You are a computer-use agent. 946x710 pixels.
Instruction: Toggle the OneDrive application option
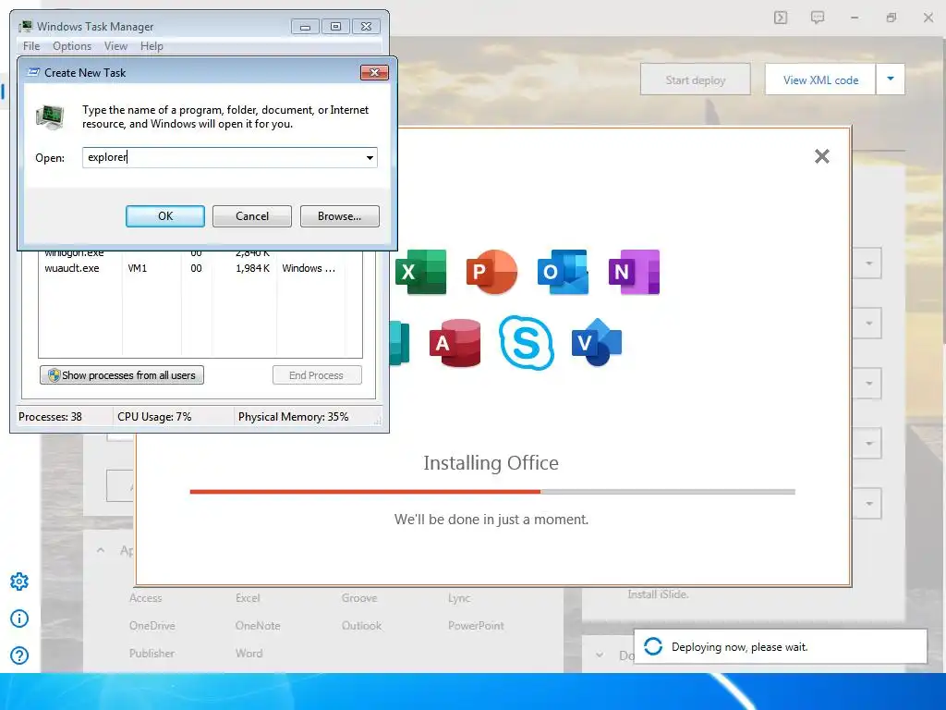point(152,626)
